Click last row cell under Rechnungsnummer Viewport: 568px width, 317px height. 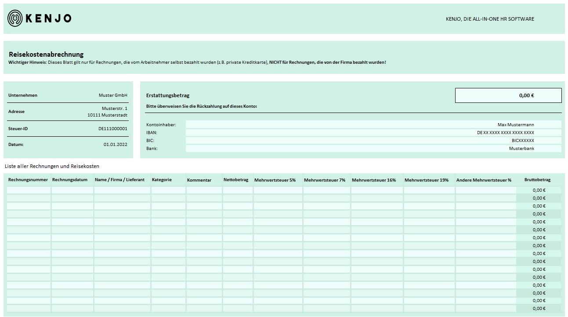[29, 309]
